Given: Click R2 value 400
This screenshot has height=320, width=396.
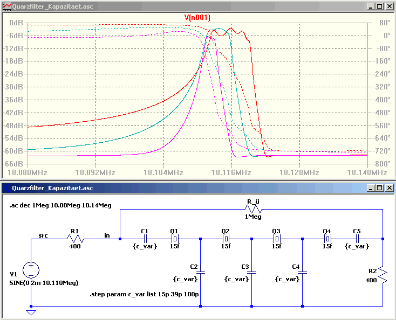Looking at the screenshot, I should click(371, 280).
